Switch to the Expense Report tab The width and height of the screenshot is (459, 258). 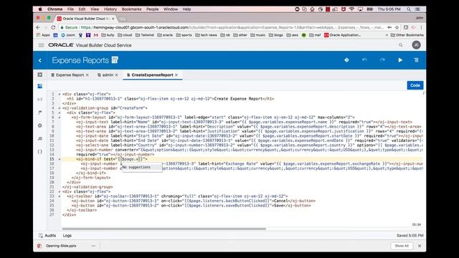tap(70, 75)
